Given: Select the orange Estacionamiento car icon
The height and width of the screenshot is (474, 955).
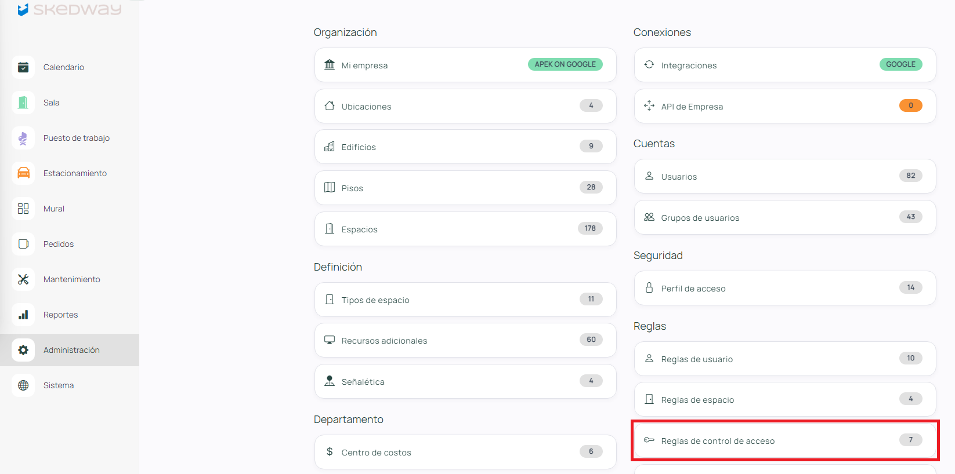Looking at the screenshot, I should [23, 174].
